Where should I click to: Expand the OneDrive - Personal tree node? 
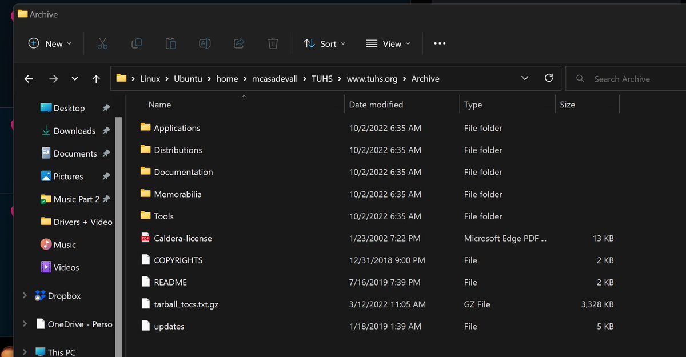pos(25,323)
